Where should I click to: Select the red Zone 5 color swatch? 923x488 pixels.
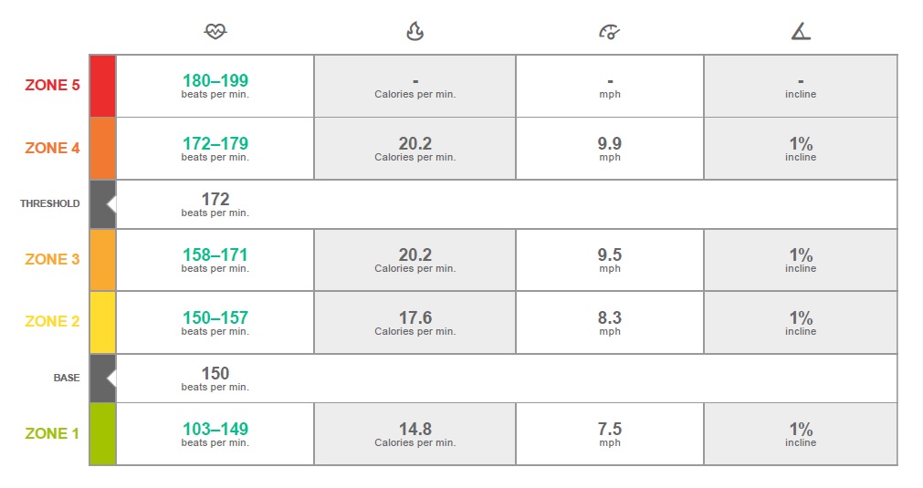click(102, 86)
